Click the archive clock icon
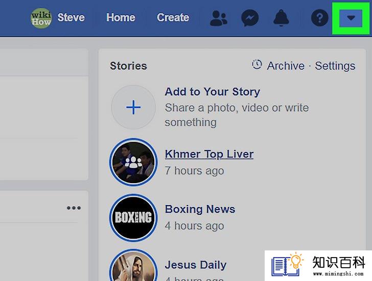This screenshot has height=281, width=372. 257,64
